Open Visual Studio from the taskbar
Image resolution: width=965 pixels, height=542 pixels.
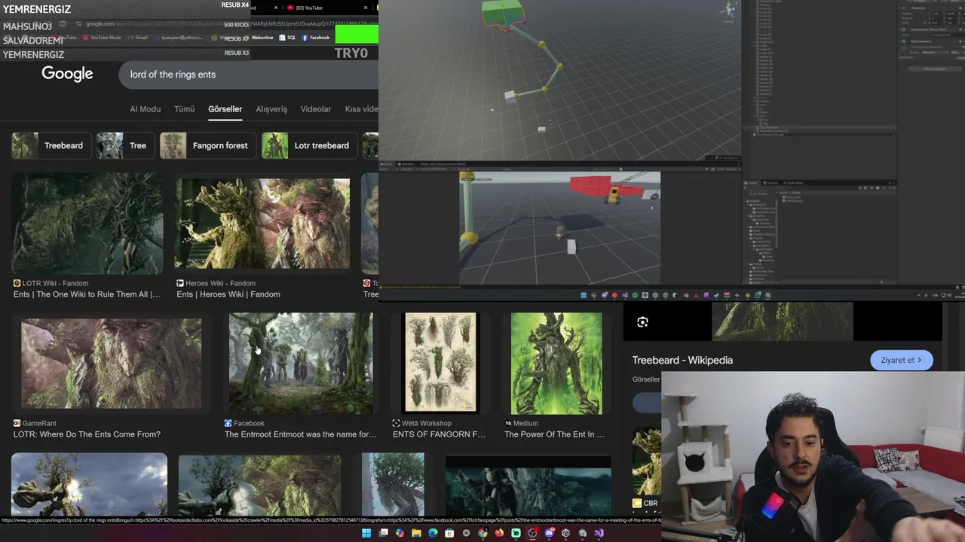tap(599, 533)
